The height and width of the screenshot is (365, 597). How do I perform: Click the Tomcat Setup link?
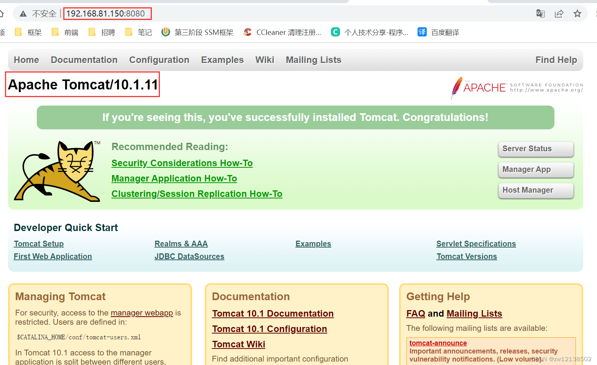click(x=38, y=244)
